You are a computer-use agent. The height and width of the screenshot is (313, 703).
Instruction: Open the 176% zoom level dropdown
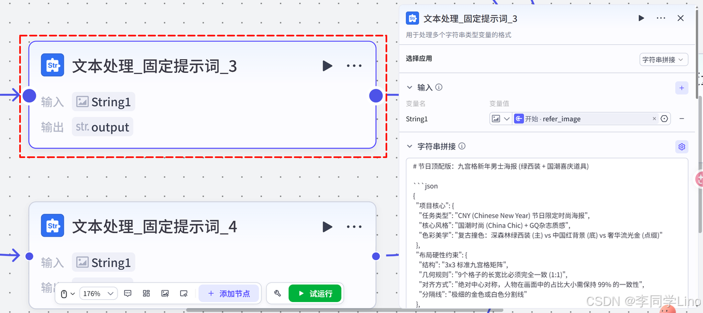tap(98, 294)
